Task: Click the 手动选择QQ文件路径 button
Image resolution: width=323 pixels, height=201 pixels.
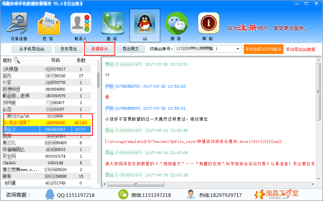Action: point(263,49)
